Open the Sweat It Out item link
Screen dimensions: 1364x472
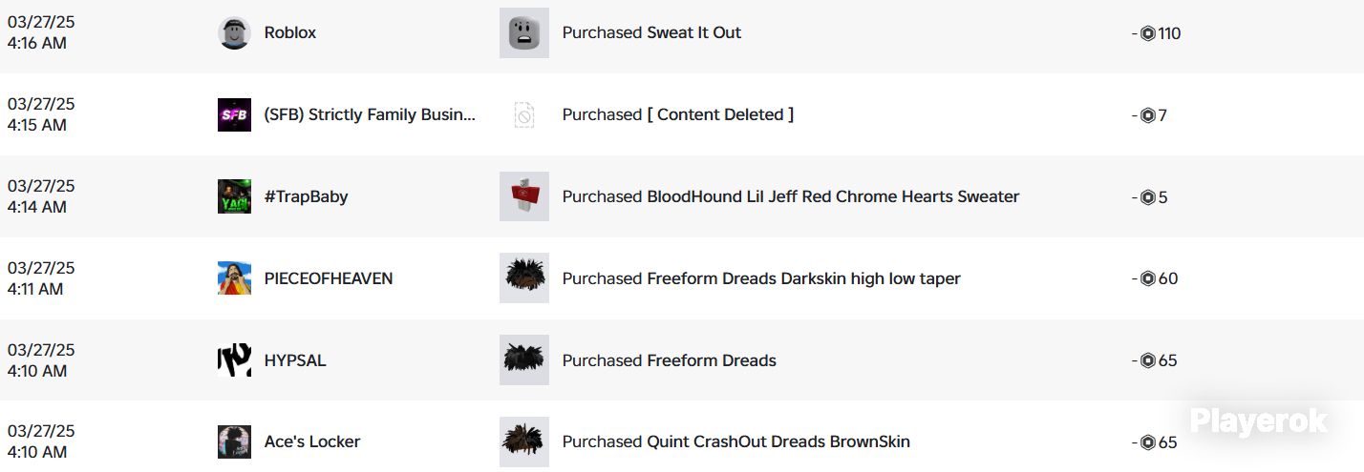pyautogui.click(x=694, y=32)
